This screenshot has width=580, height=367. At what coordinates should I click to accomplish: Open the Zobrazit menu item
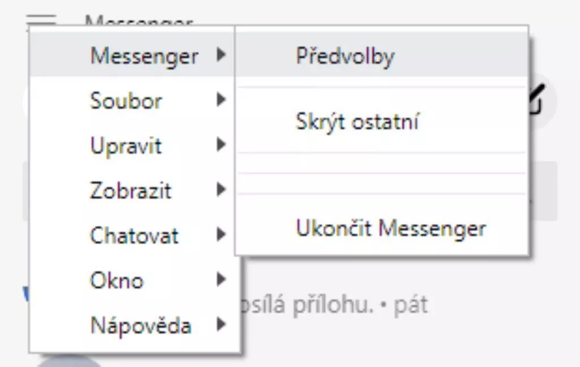point(130,191)
